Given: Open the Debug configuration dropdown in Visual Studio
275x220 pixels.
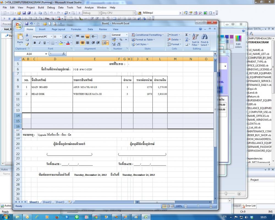Looking at the screenshot, I should (x=100, y=13).
